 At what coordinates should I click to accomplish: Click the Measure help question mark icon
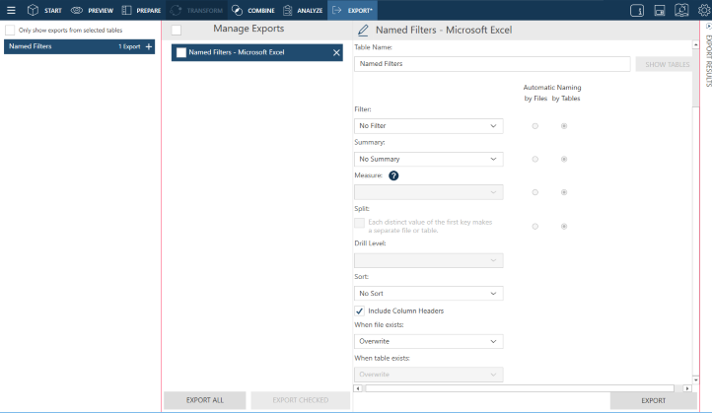393,175
